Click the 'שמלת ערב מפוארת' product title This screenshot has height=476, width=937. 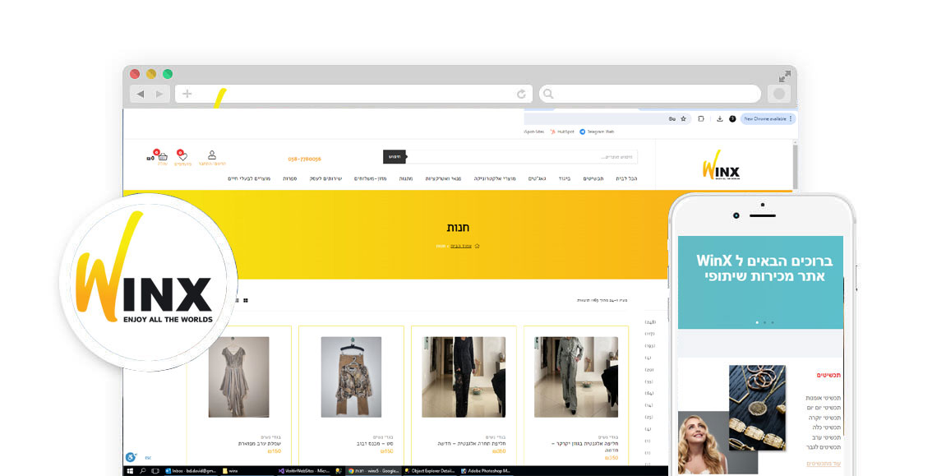click(x=260, y=444)
